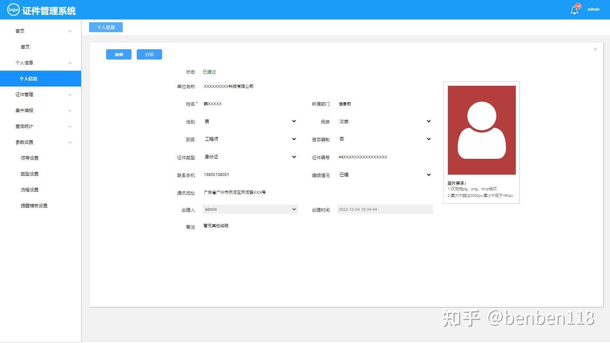Open 领导设置 in sidebar
The height and width of the screenshot is (343, 610).
pyautogui.click(x=41, y=158)
